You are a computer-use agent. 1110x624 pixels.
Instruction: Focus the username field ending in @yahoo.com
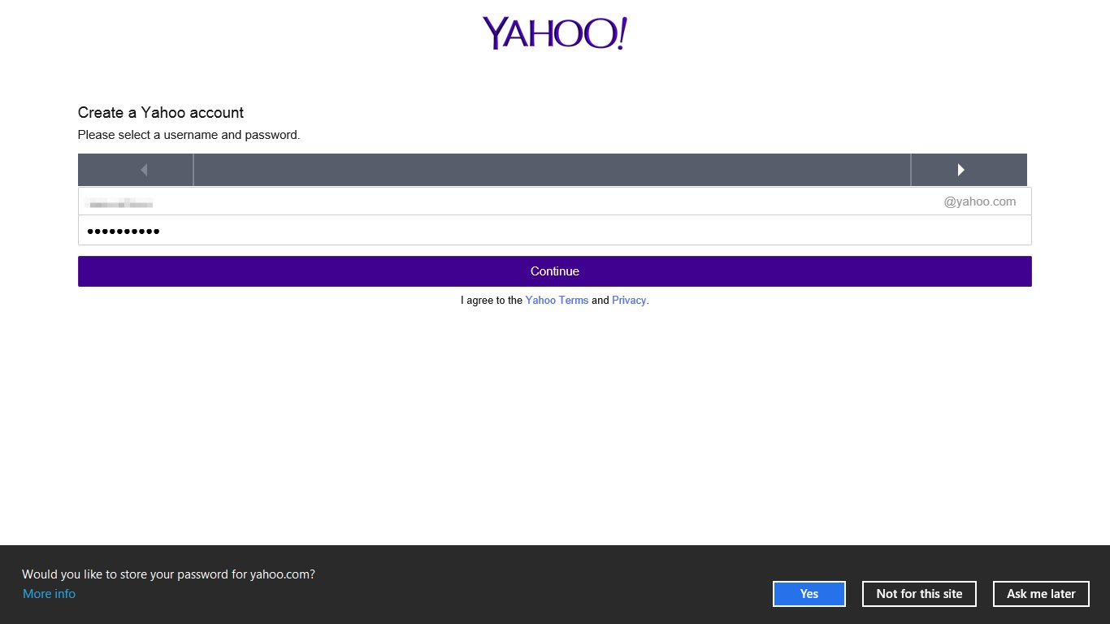[555, 201]
